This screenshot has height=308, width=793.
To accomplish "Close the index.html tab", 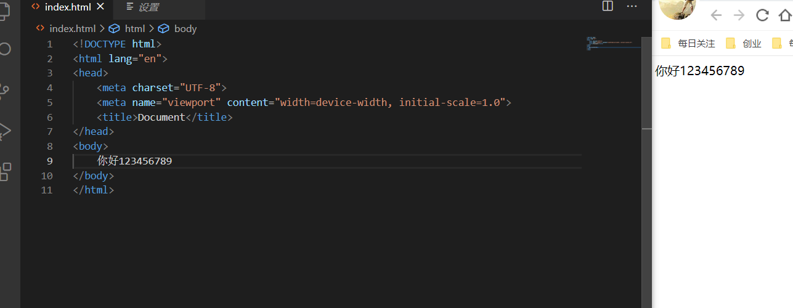I will click(101, 7).
